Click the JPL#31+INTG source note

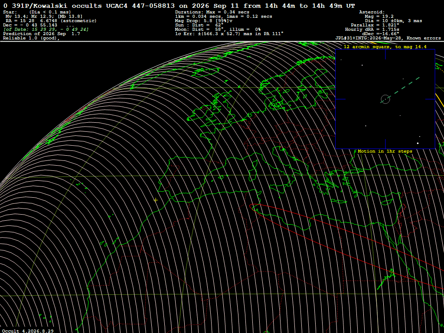(x=388, y=38)
